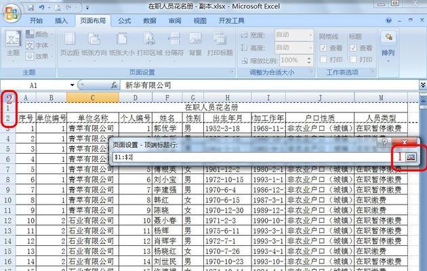
Task: Open Print Area (打印区域) menu
Action: 150,45
